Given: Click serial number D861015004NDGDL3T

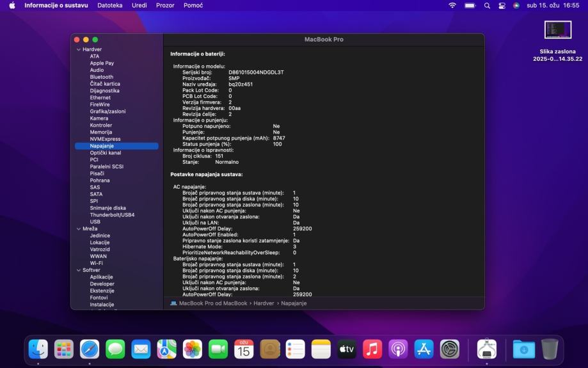Looking at the screenshot, I should (x=256, y=72).
